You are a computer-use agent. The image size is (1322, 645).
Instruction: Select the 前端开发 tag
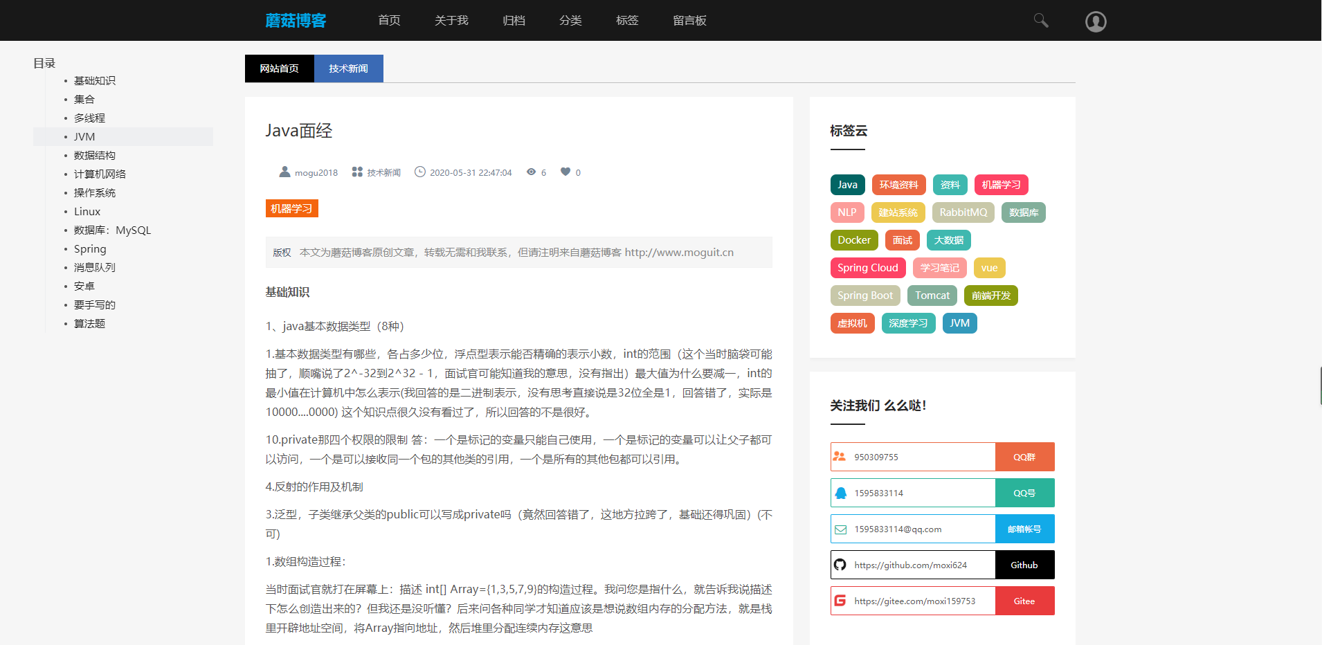click(x=991, y=296)
